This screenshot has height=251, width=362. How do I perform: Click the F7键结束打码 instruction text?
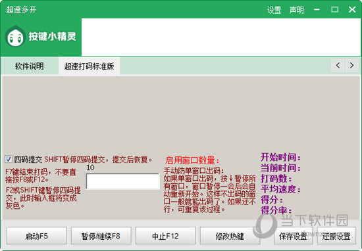click(x=41, y=175)
